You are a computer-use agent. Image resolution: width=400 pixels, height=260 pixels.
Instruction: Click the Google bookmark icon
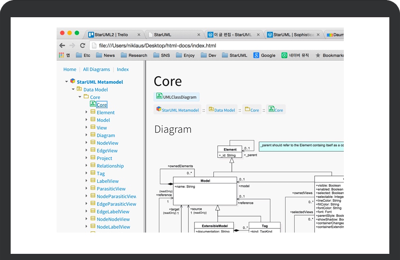256,55
